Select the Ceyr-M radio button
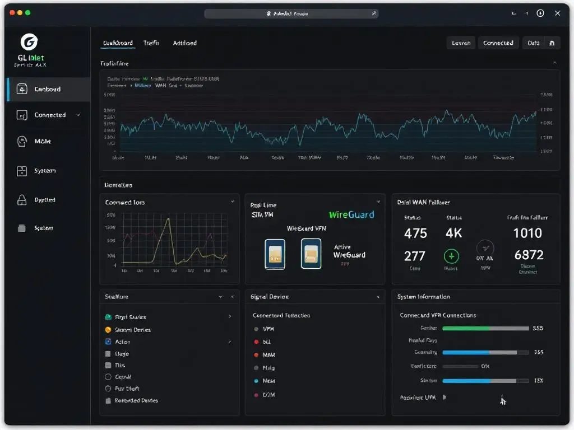574x430 pixels. [x=108, y=377]
